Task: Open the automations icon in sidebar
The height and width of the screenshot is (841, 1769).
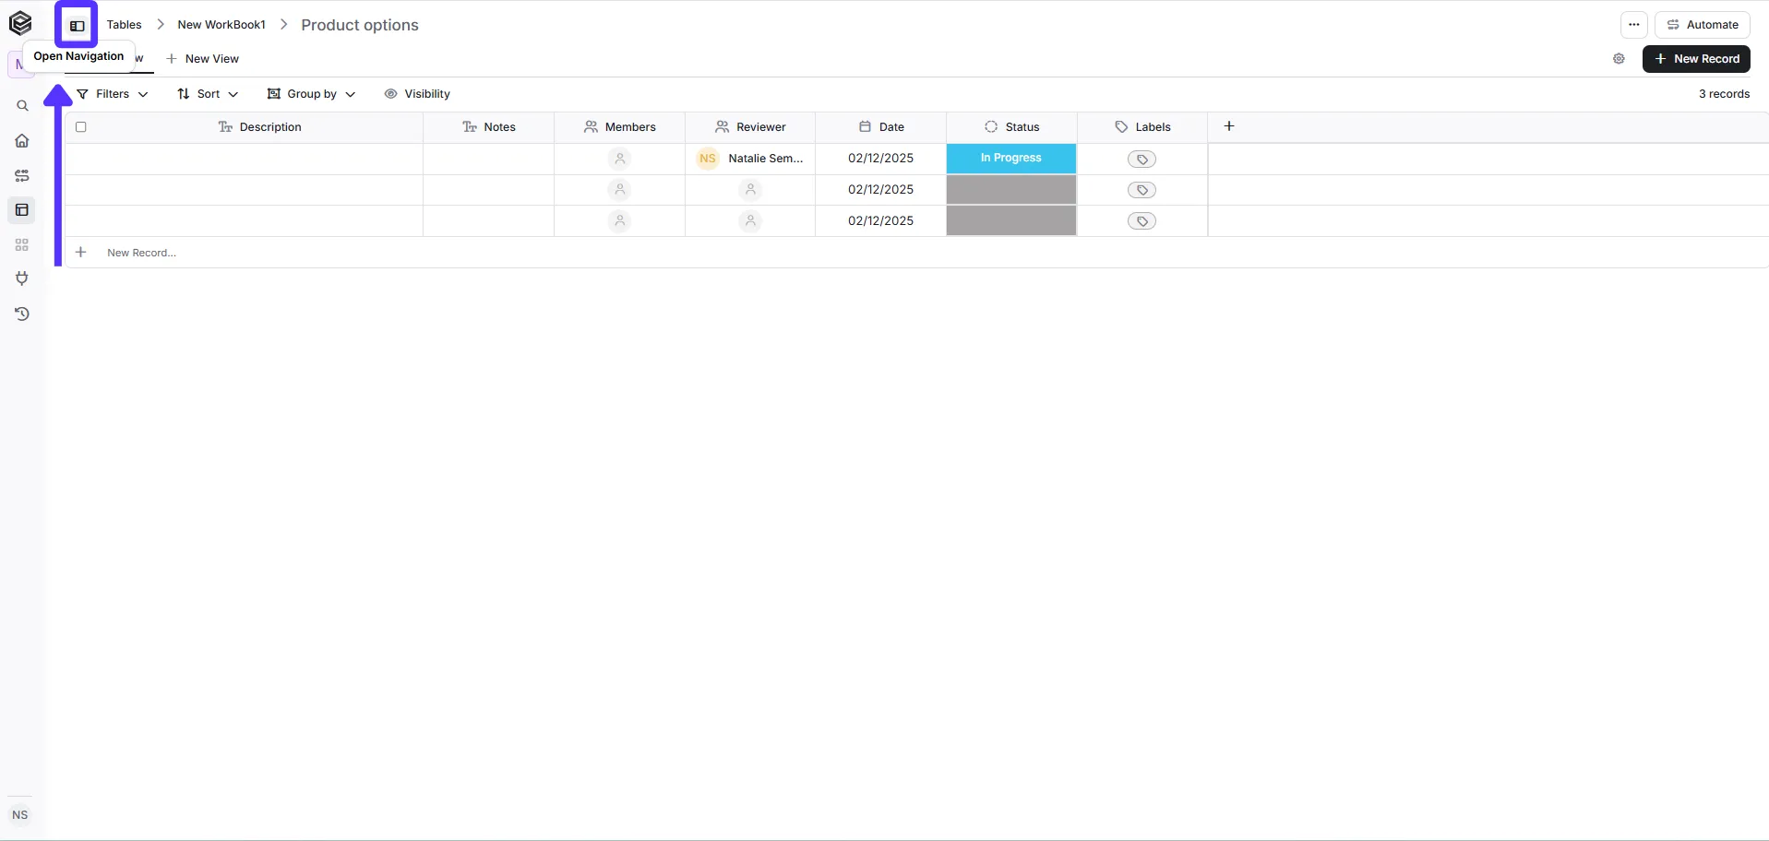Action: click(x=22, y=175)
